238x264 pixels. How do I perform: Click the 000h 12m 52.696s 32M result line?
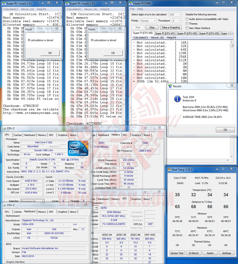(x=160, y=81)
